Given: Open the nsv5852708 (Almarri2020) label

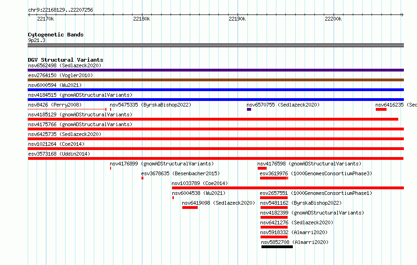Looking at the screenshot, I should (x=295, y=242).
